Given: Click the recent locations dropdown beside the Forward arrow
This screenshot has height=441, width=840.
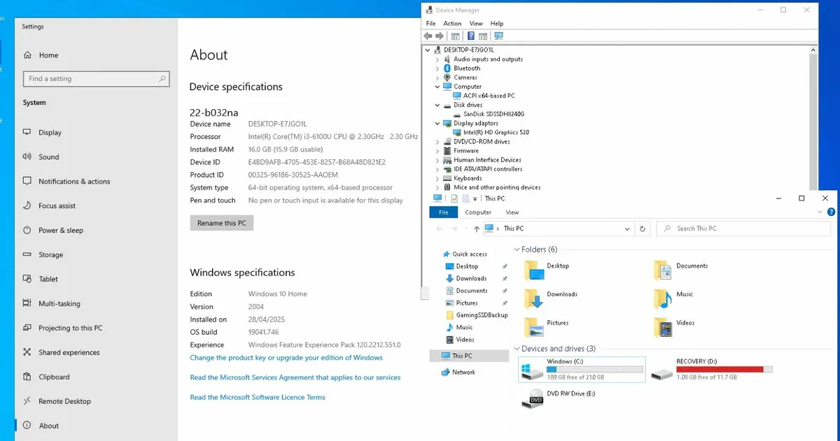Looking at the screenshot, I should pyautogui.click(x=465, y=229).
